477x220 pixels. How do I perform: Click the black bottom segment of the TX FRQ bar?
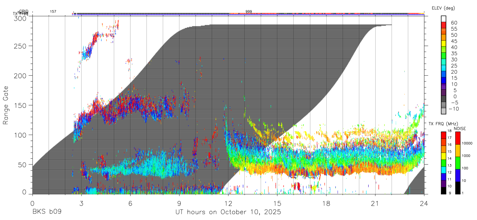[444, 191]
